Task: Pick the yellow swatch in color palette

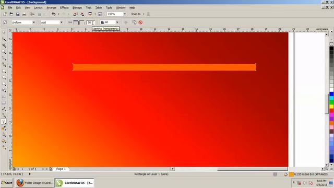Action: [331, 107]
